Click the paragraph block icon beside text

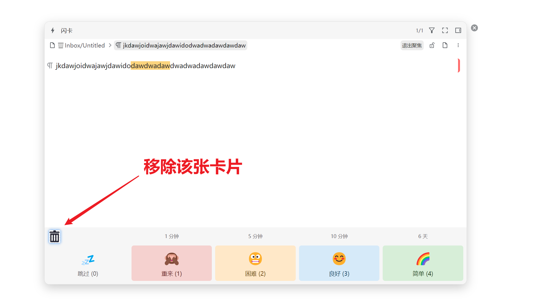coord(50,66)
